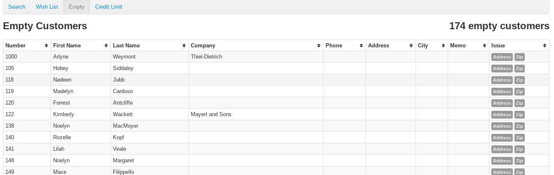Click Thiel-Dietrich company cell
The image size is (554, 175).
pos(207,57)
